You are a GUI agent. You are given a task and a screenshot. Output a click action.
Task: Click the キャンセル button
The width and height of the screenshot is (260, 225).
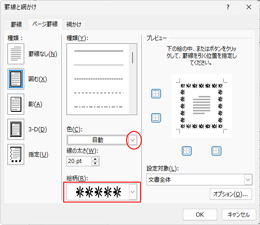[x=239, y=215]
